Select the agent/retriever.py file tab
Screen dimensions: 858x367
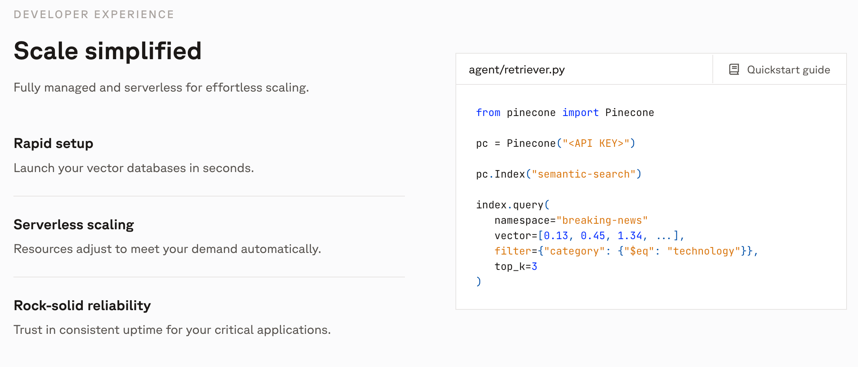click(517, 69)
